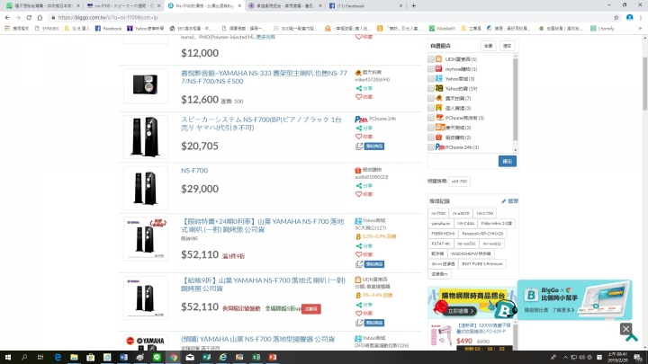This screenshot has width=648, height=364.
Task: Check the PChome 24h (1) filter checkbox
Action: 431,147
